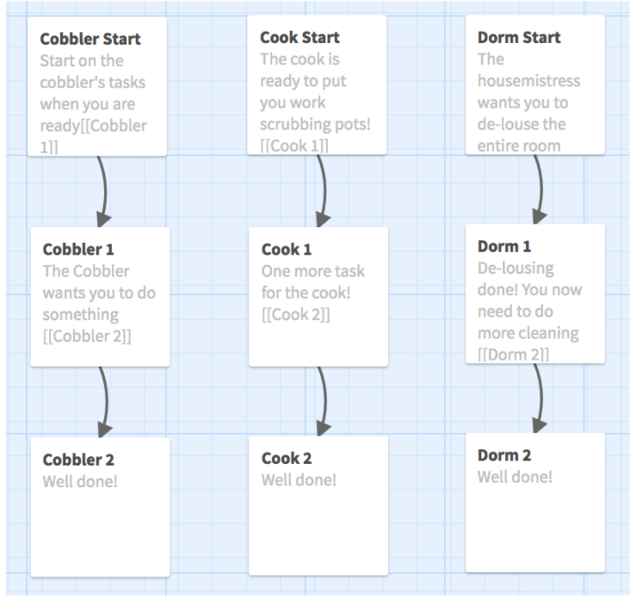Image resolution: width=630 pixels, height=599 pixels.
Task: Click the Dorm 1 passage title
Action: (x=504, y=247)
